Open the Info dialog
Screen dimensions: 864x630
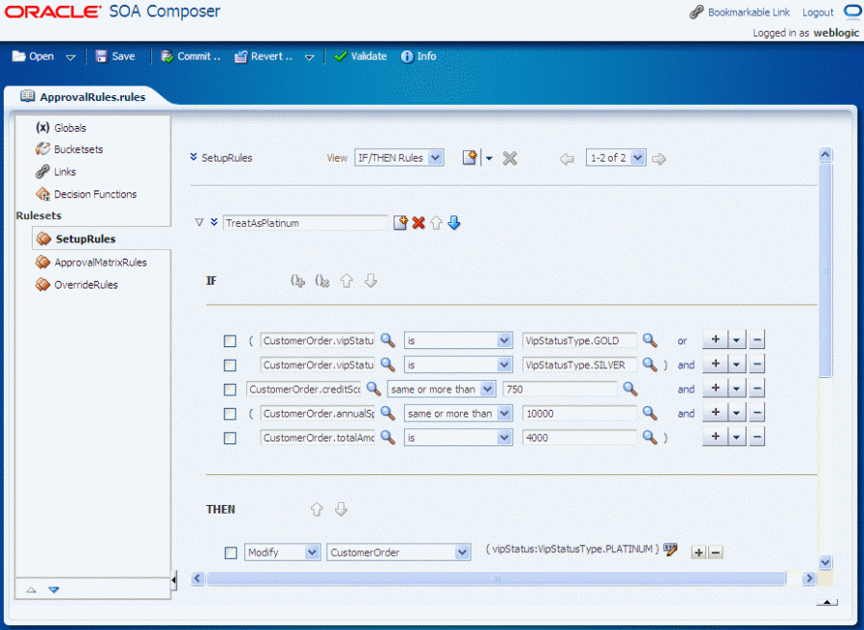pos(419,56)
